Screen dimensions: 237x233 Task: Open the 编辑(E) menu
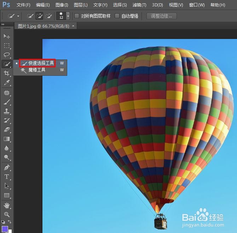(43, 5)
